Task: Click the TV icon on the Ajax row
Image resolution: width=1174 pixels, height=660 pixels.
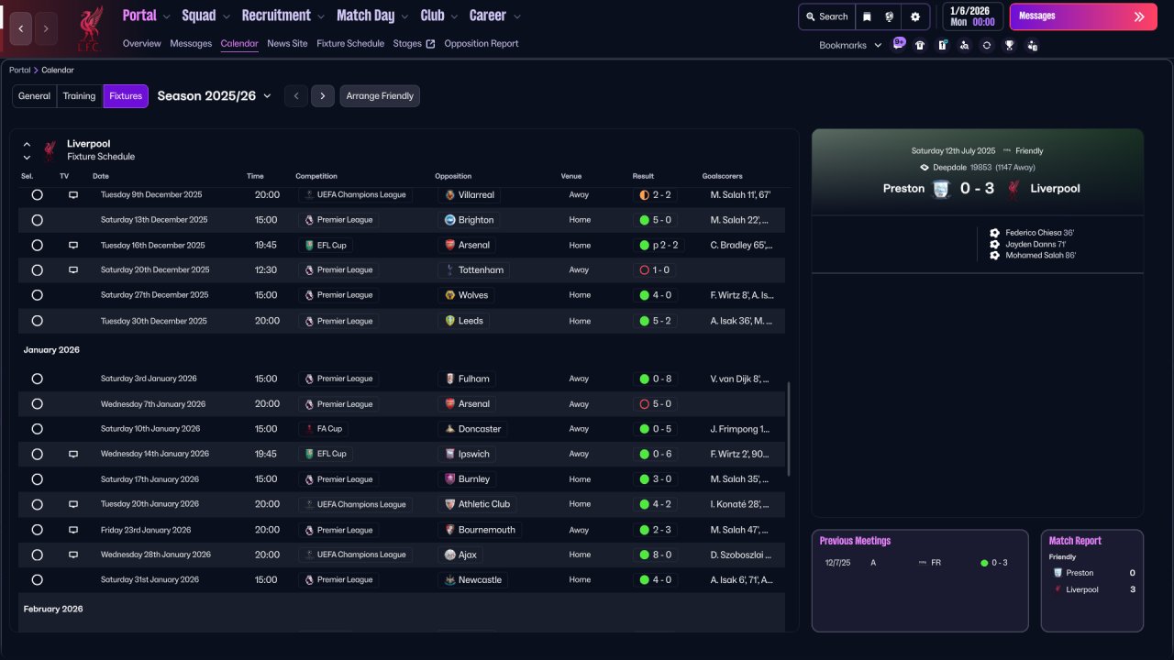Action: click(73, 555)
